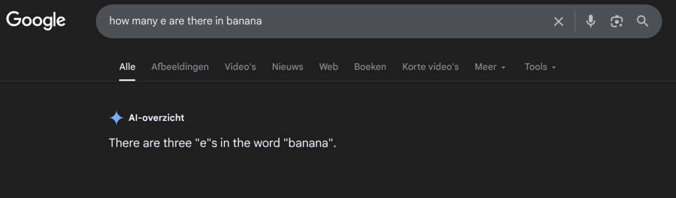Viewport: 676px width, 198px height.
Task: Expand the Meer dropdown
Action: click(490, 67)
